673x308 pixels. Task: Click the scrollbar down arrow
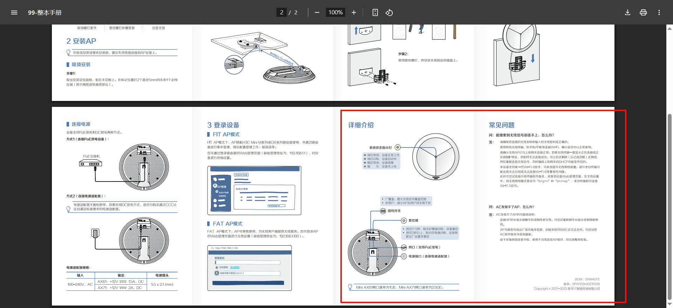(x=670, y=304)
